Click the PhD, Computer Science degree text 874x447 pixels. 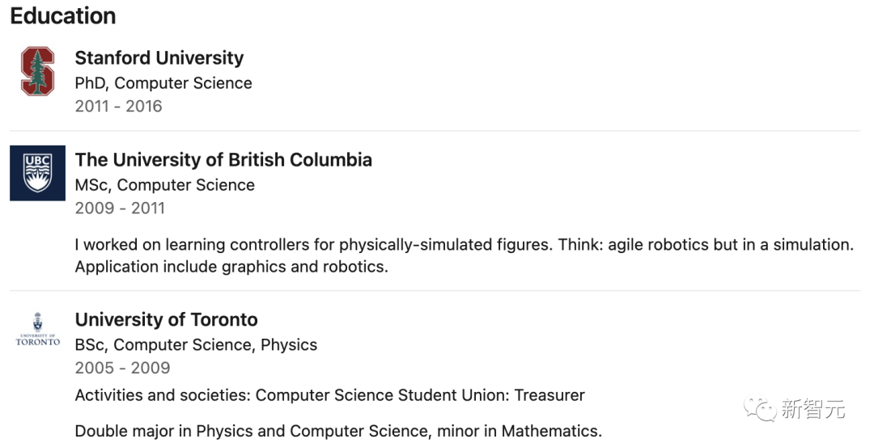[163, 83]
